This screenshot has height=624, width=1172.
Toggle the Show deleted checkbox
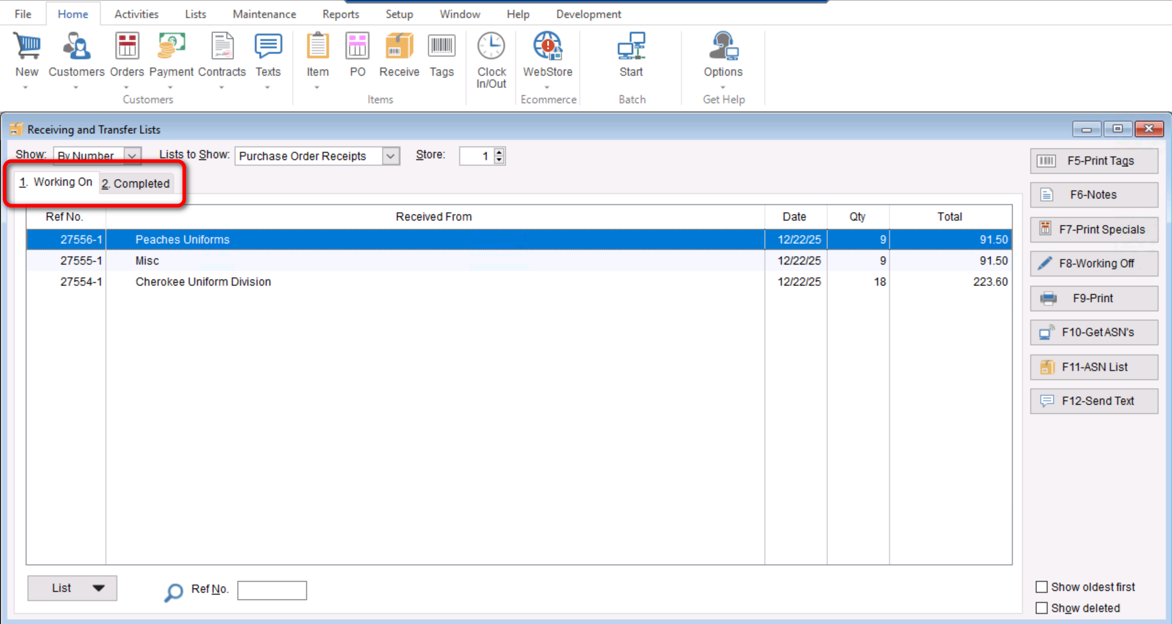coord(1042,608)
